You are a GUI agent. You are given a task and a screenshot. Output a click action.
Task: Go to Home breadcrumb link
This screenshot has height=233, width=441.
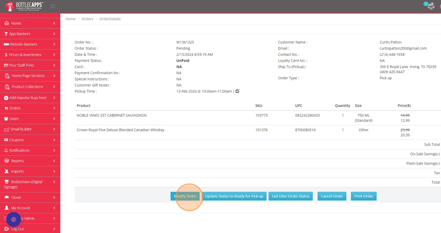click(70, 19)
